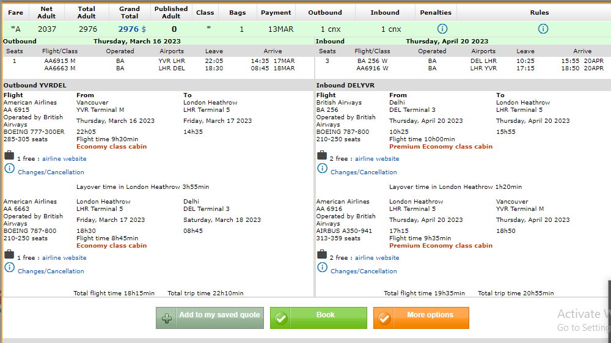Click info icon beside BA 256 Changes/Cancellation
Image resolution: width=611 pixels, height=343 pixels.
(322, 168)
